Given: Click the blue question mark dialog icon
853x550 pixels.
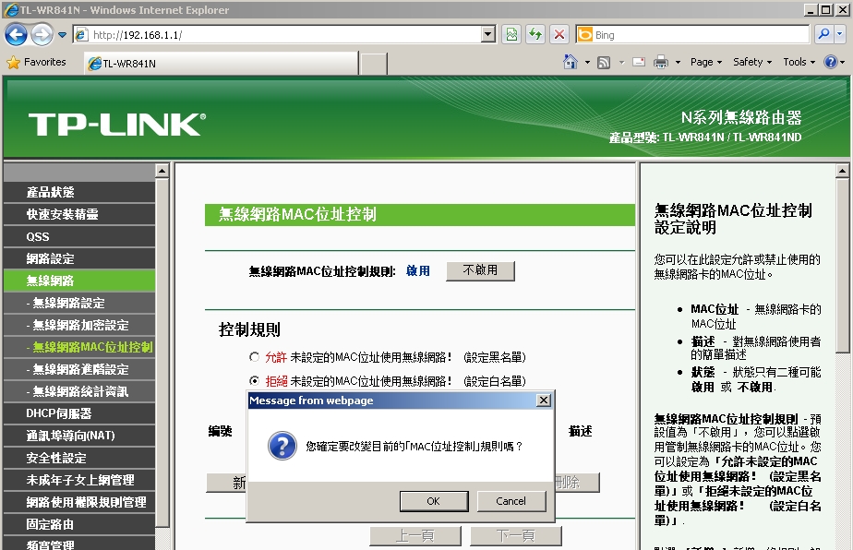Looking at the screenshot, I should pos(282,446).
